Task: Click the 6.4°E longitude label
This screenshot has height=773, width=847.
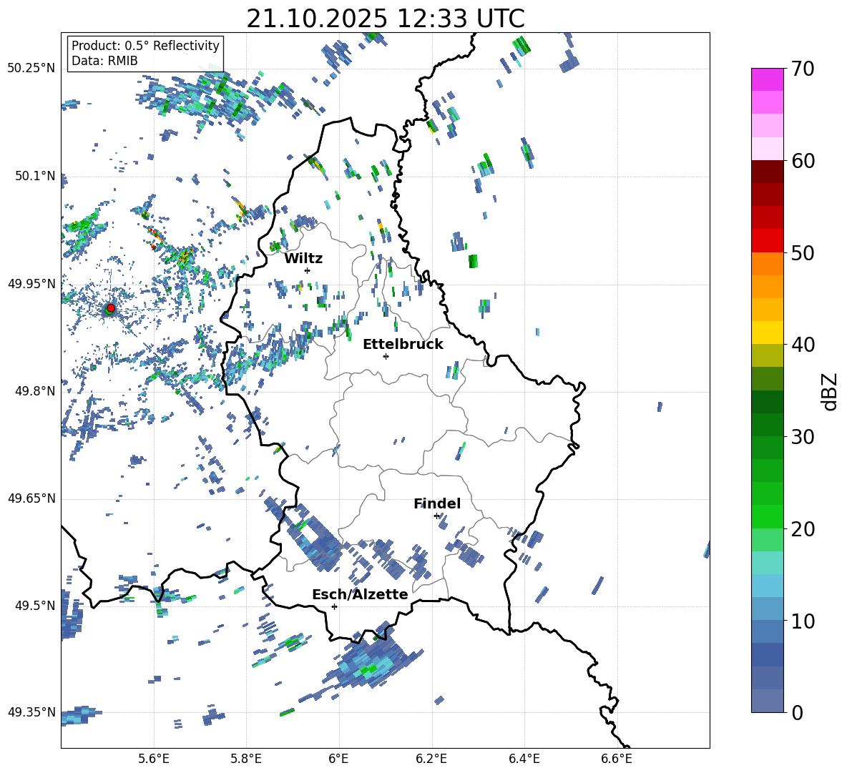Action: click(524, 759)
